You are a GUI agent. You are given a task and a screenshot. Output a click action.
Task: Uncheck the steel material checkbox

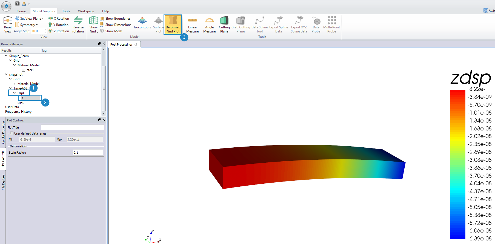24,70
